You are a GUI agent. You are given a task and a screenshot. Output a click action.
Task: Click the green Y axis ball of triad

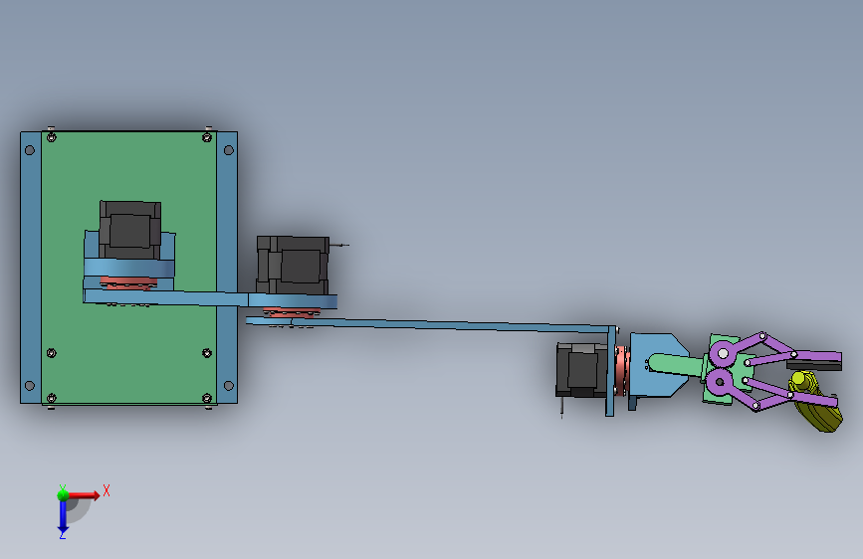pyautogui.click(x=63, y=494)
